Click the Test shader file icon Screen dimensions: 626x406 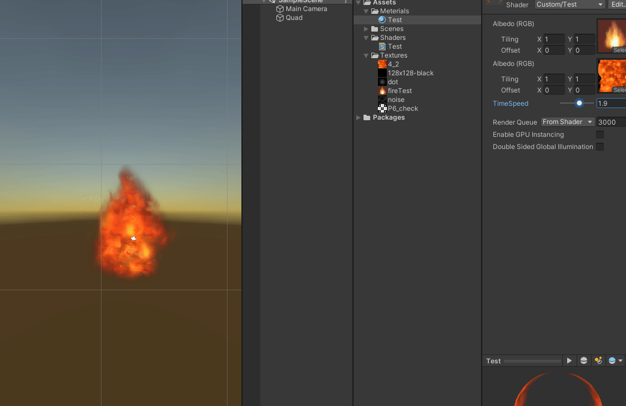click(382, 46)
